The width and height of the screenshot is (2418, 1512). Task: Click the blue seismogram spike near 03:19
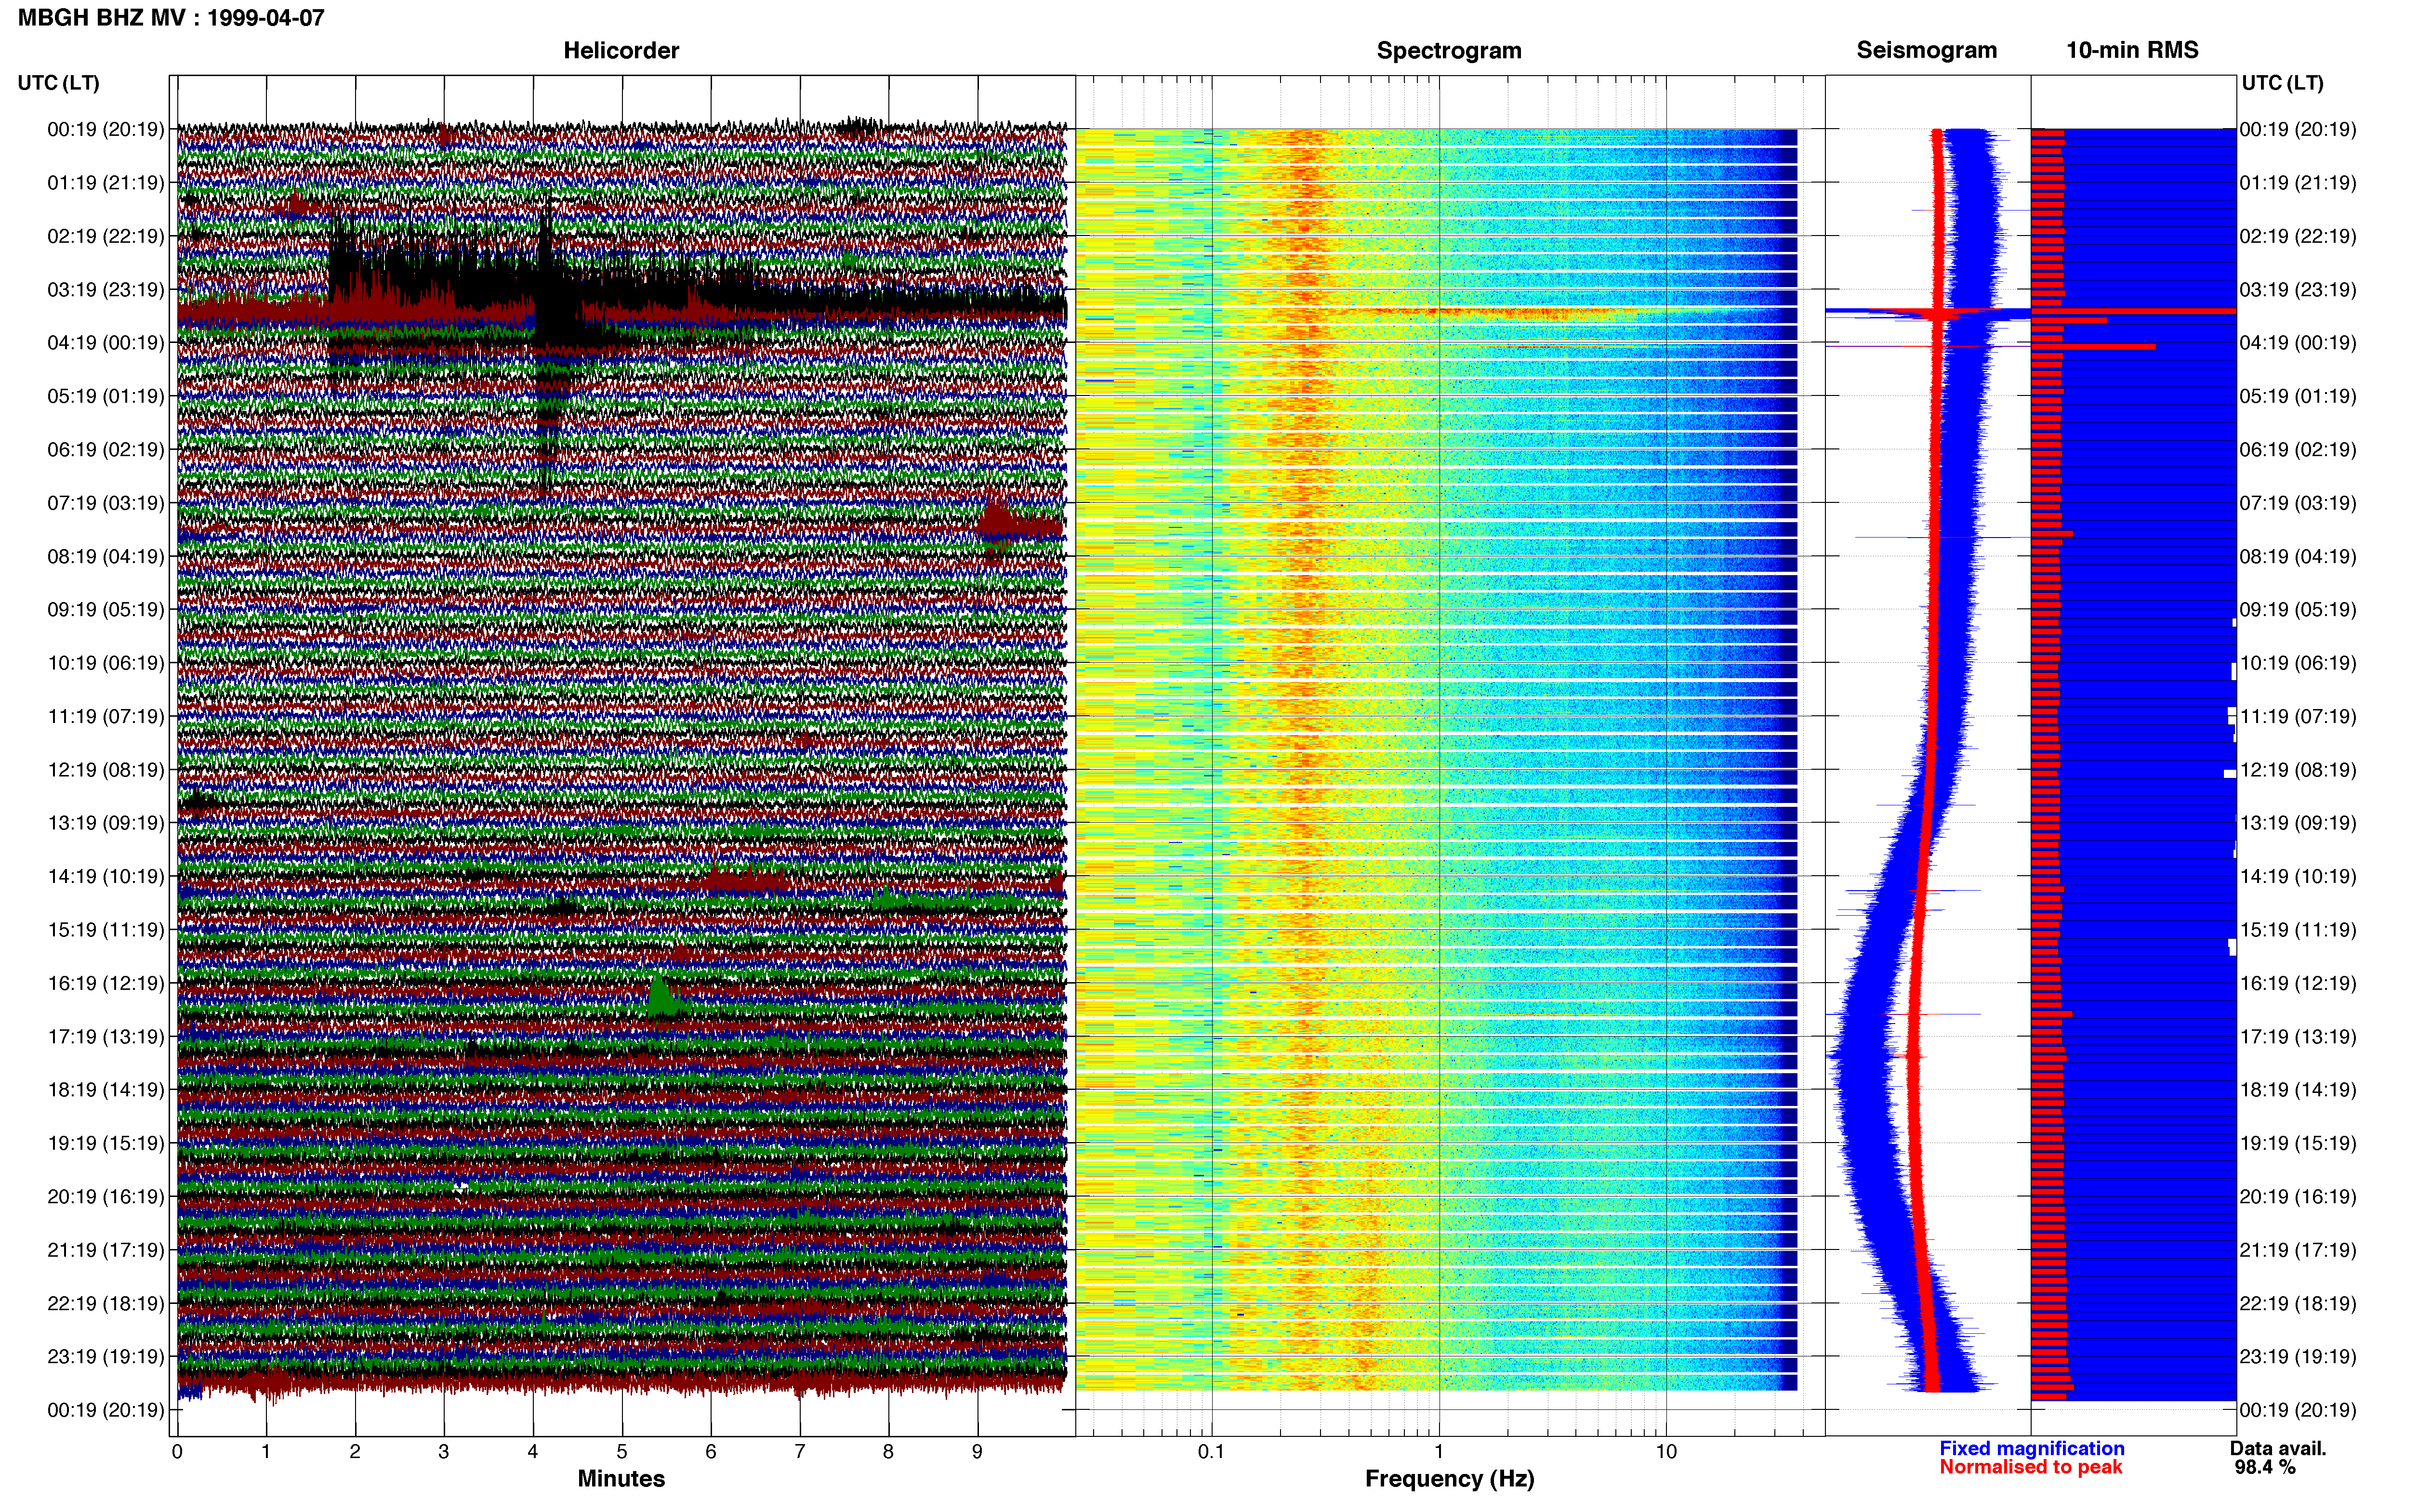coord(1928,313)
